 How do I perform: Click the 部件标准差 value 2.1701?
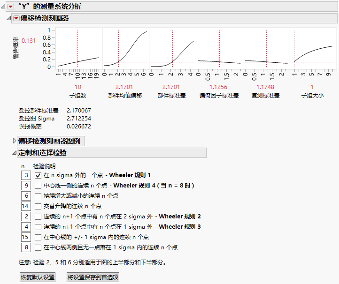tap(171, 87)
